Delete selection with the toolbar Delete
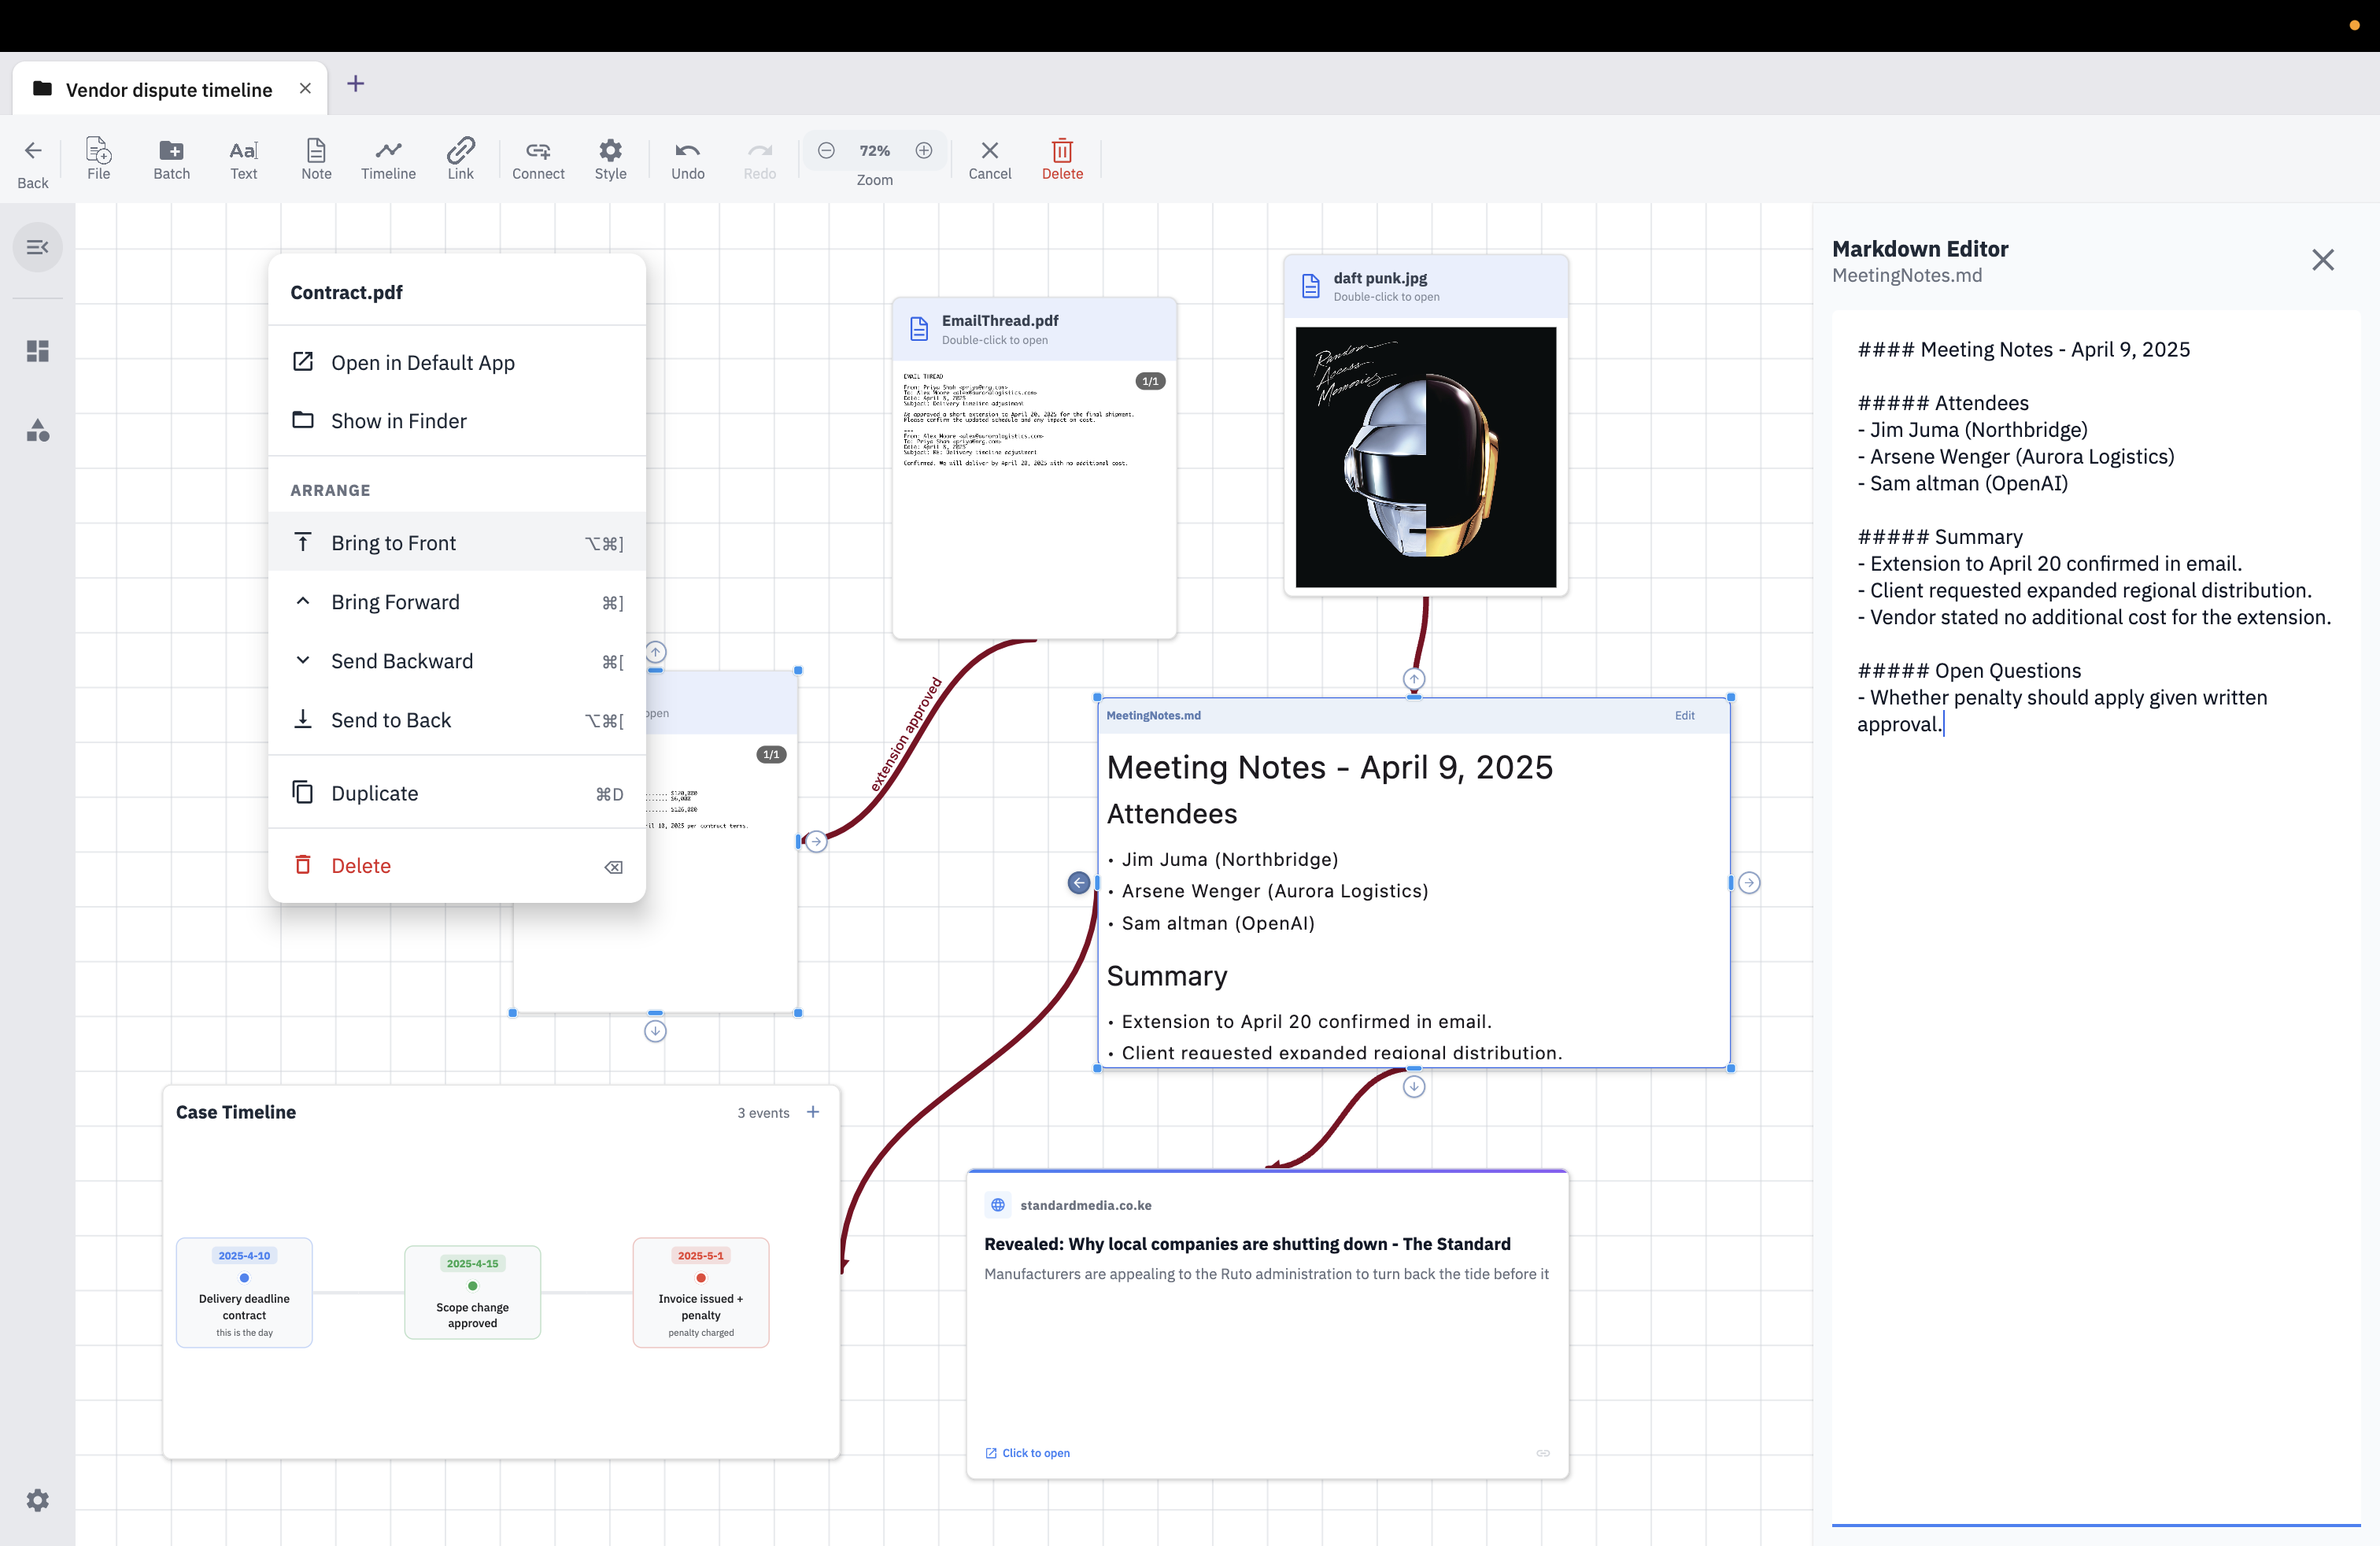Image resolution: width=2380 pixels, height=1546 pixels. [x=1062, y=158]
